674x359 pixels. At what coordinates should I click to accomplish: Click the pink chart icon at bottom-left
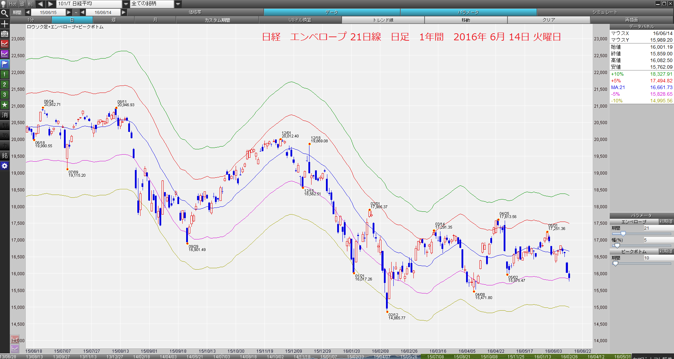coord(15,340)
